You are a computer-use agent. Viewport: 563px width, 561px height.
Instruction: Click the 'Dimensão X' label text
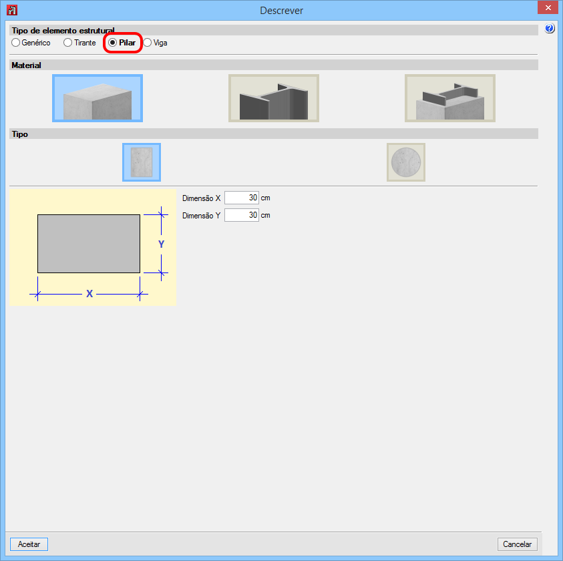coord(201,198)
